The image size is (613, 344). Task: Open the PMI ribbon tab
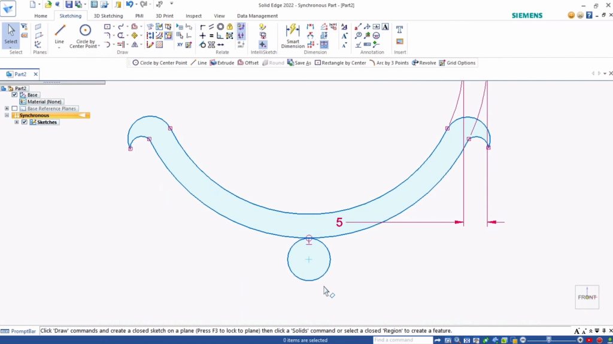pyautogui.click(x=139, y=16)
